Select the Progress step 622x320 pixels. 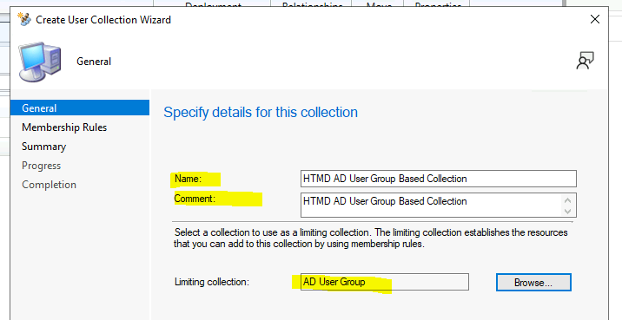[x=41, y=166]
